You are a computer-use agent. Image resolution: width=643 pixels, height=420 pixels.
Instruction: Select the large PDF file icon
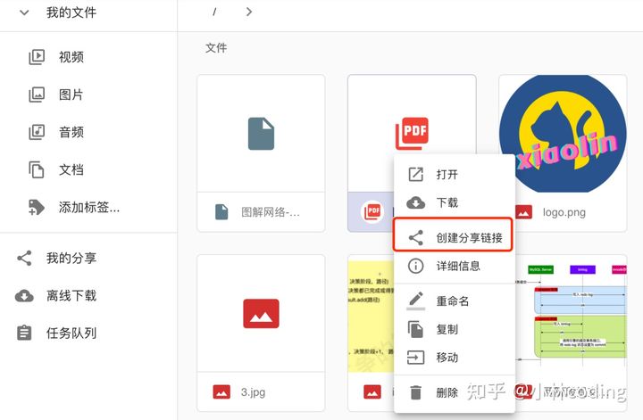pos(412,133)
